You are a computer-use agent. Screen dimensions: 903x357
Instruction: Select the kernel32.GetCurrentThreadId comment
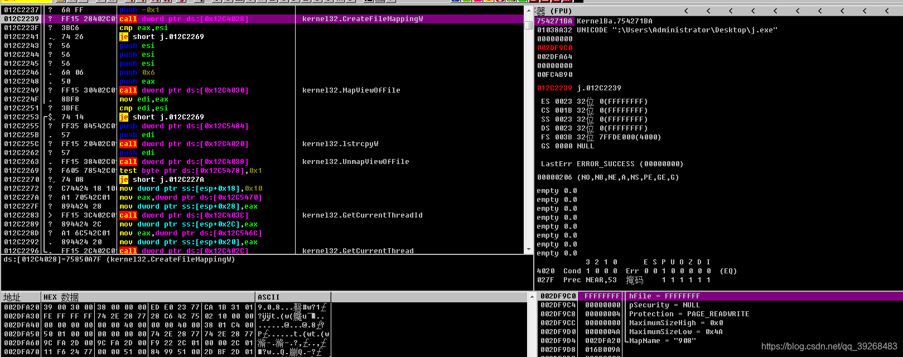(x=363, y=215)
